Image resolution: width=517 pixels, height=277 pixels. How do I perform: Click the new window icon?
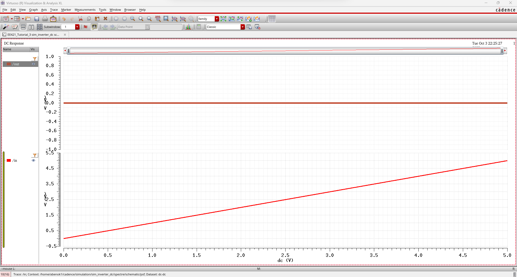(x=6, y=19)
